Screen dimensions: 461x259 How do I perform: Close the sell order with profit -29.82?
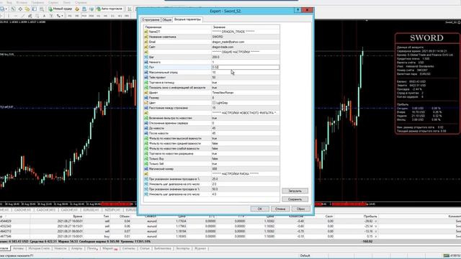tap(376, 221)
